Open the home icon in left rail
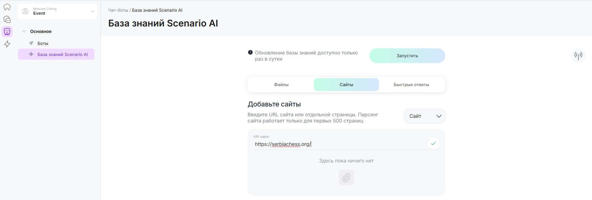The width and height of the screenshot is (592, 200). pos(7,7)
